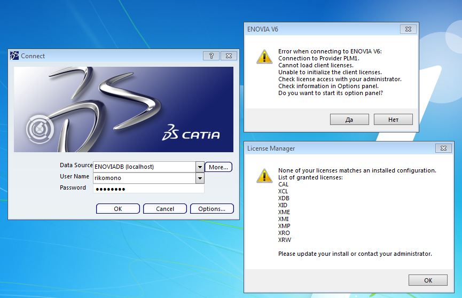Click the ENOVIADB (localhost) data source field
Viewport: 462px width, 298px height.
click(x=144, y=167)
